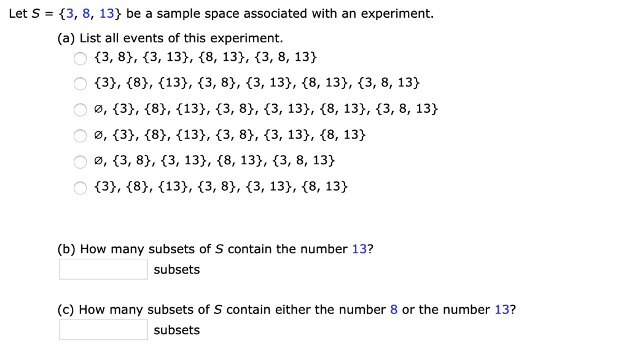
Task: Click the part (b) subsets answer box
Action: click(x=103, y=269)
